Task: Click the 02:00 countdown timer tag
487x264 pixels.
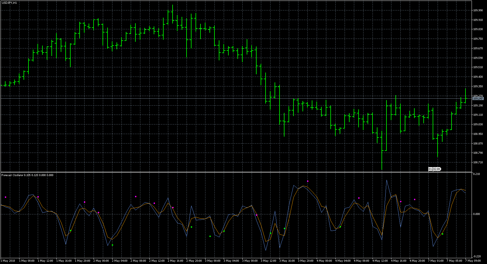Action: [x=437, y=169]
